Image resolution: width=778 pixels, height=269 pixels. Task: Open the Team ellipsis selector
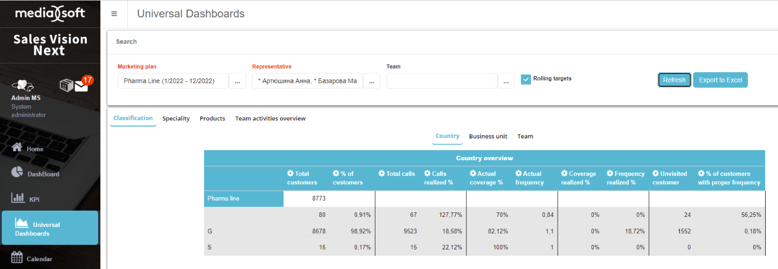[506, 81]
